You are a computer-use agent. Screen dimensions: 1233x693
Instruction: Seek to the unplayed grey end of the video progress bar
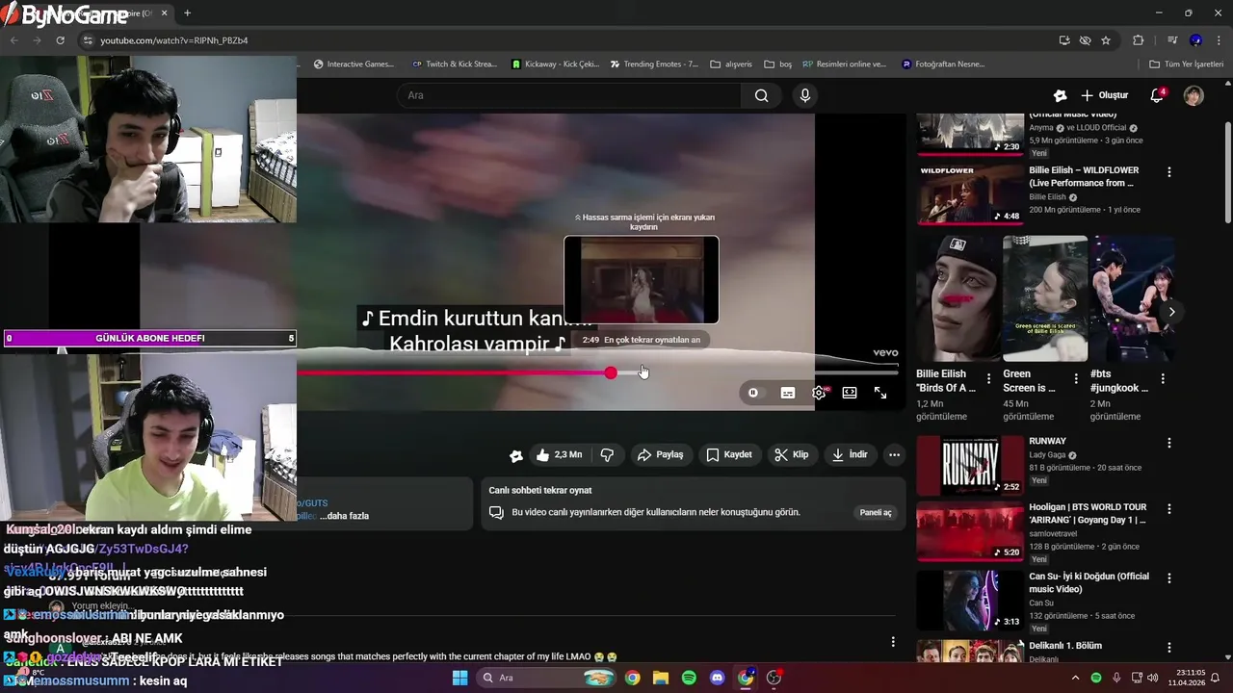coord(857,372)
